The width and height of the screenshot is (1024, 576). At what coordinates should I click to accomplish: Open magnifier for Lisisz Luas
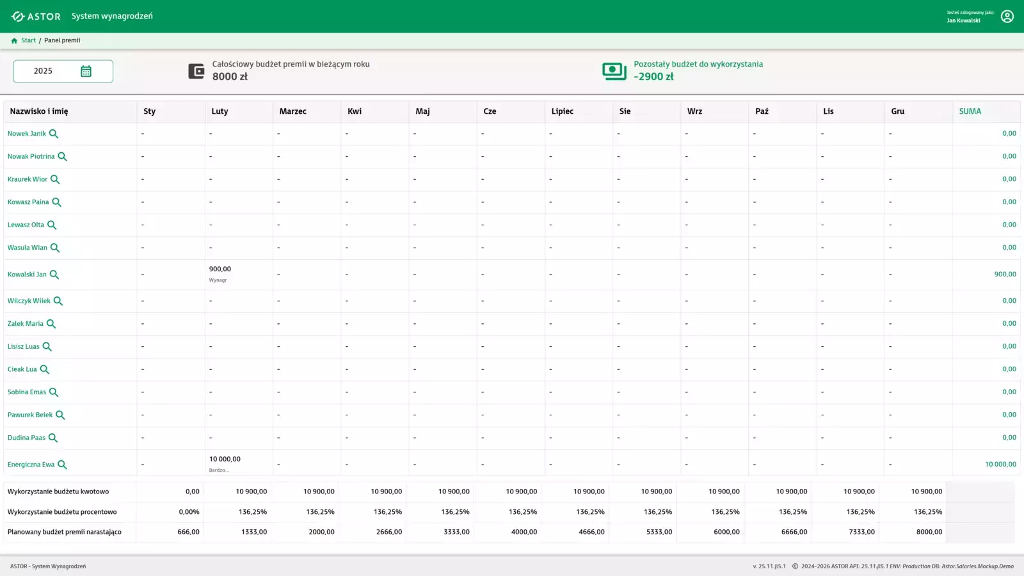(x=47, y=347)
